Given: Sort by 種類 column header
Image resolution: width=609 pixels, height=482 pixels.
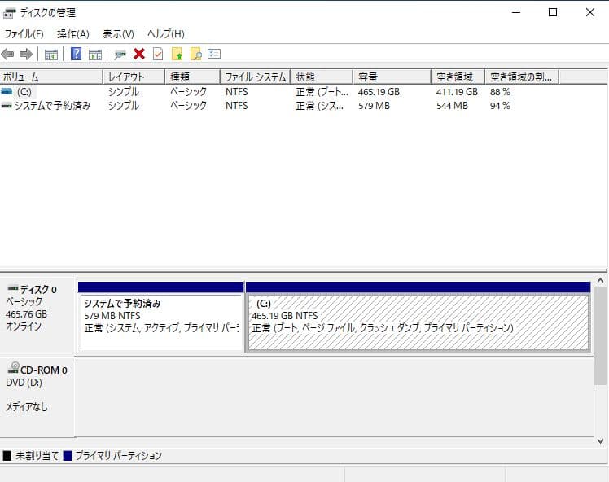Looking at the screenshot, I should click(193, 77).
